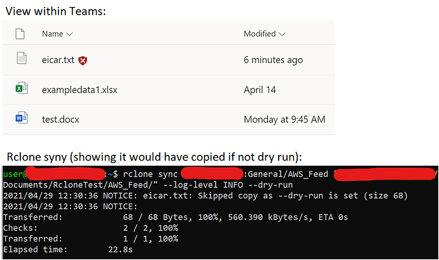Image resolution: width=439 pixels, height=260 pixels.
Task: Open the eicar.txt file
Action: pos(58,60)
